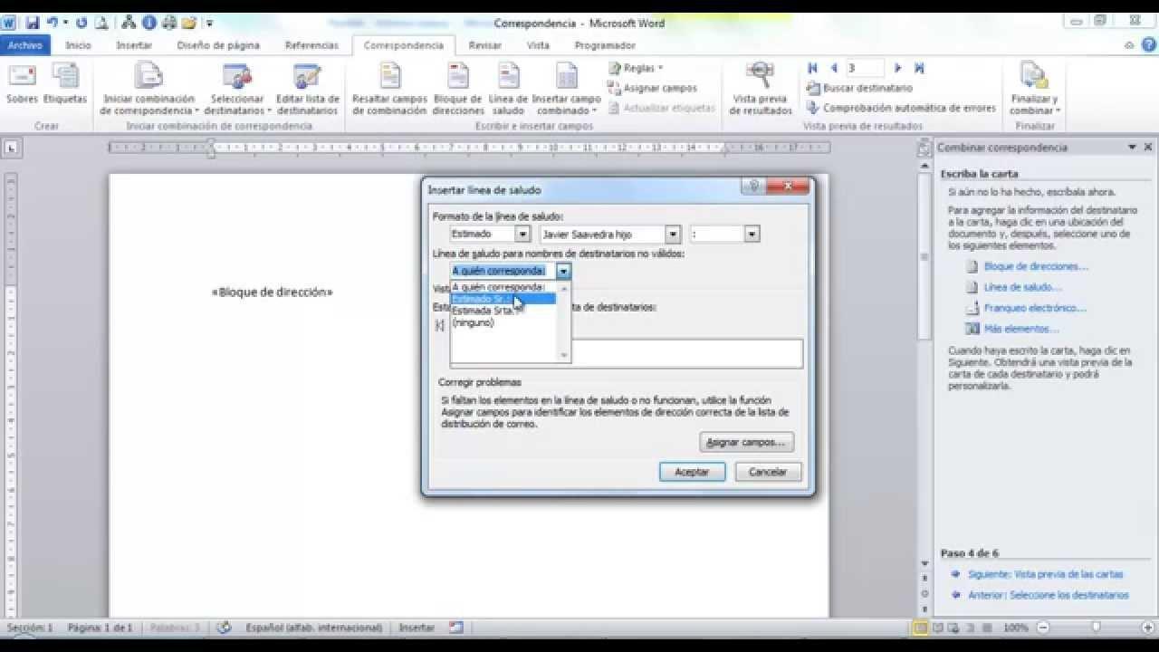Click the Etiquetas labels icon
Image resolution: width=1159 pixels, height=652 pixels.
coord(65,77)
